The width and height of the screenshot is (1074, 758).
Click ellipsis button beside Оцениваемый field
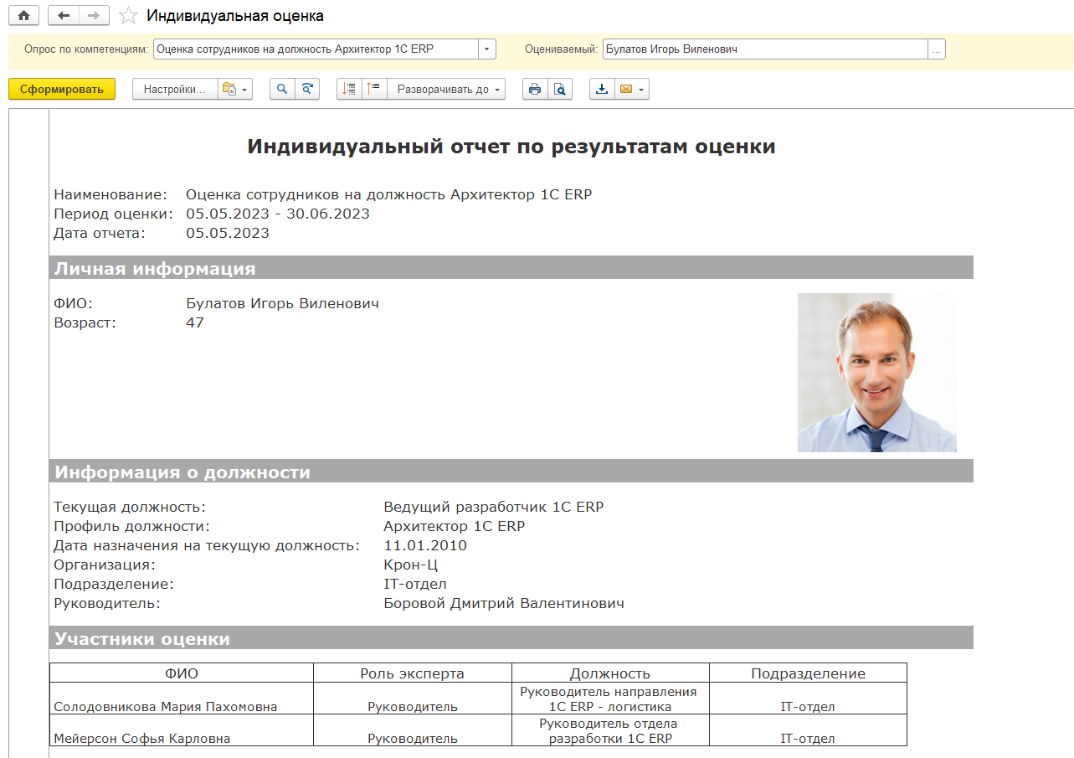(937, 49)
